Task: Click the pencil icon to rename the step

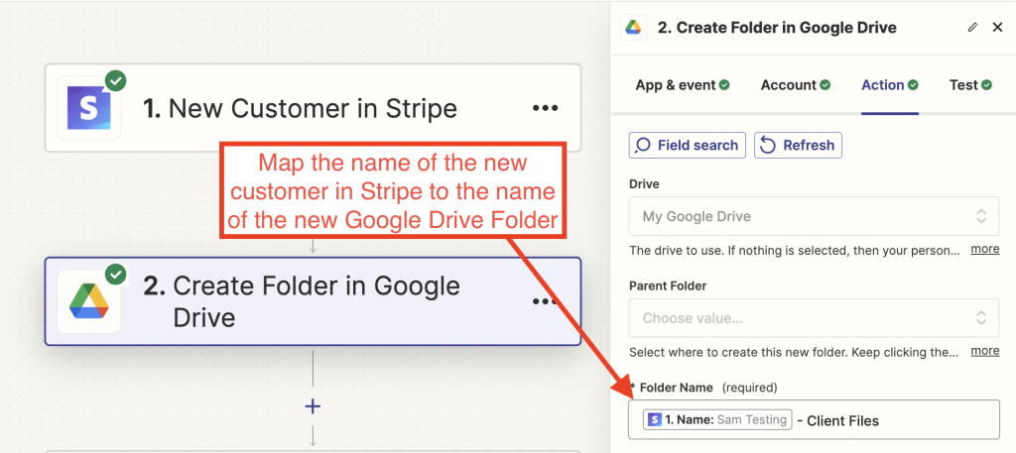Action: [972, 27]
